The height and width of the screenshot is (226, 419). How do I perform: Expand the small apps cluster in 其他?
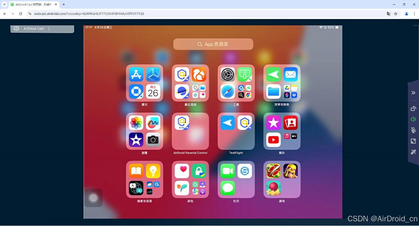(199, 188)
